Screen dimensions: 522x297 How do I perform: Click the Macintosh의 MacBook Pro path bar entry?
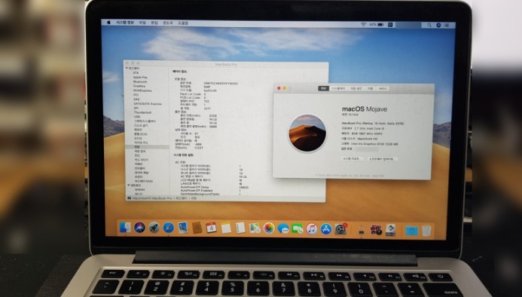[x=151, y=198]
